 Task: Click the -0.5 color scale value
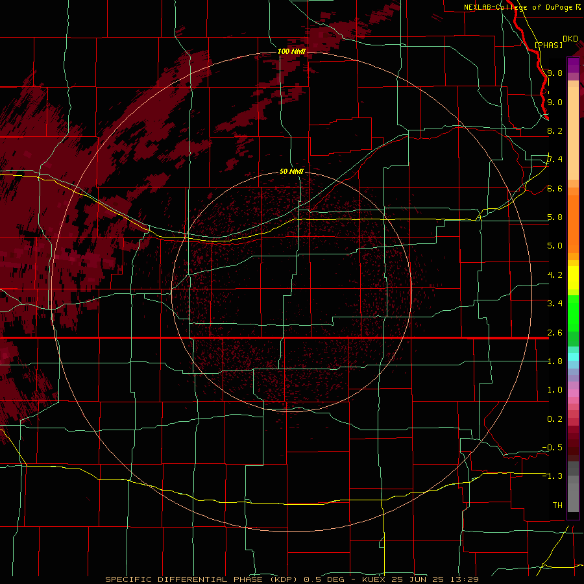click(552, 448)
